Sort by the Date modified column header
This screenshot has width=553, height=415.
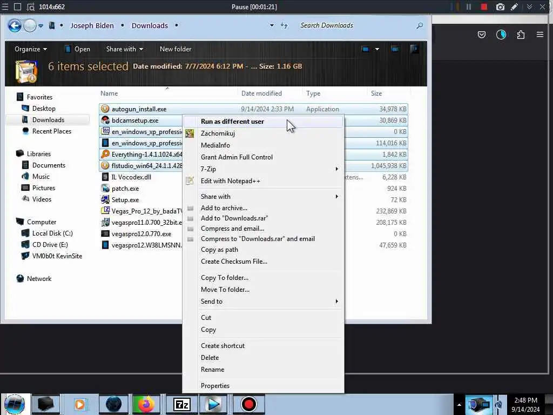(x=261, y=93)
